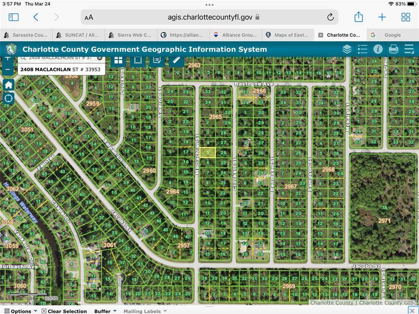Click the Chapel Dr street label

[61, 212]
